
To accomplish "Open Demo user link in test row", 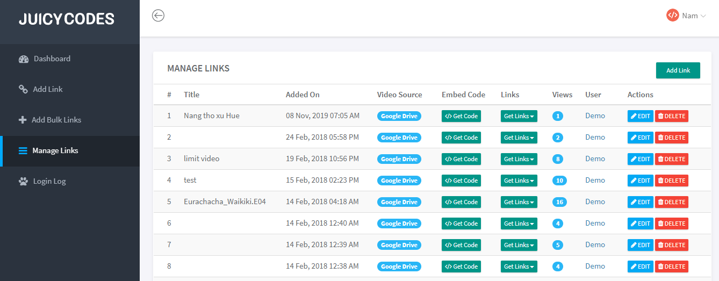I will [595, 180].
